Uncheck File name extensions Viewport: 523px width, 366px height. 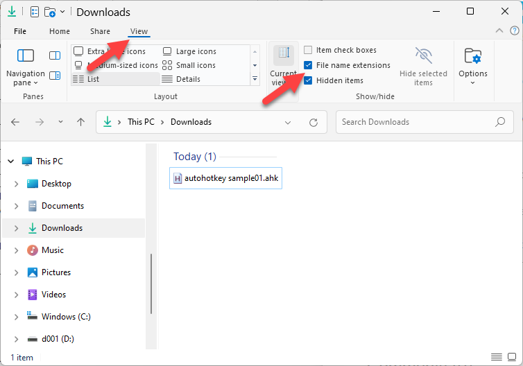click(x=347, y=65)
